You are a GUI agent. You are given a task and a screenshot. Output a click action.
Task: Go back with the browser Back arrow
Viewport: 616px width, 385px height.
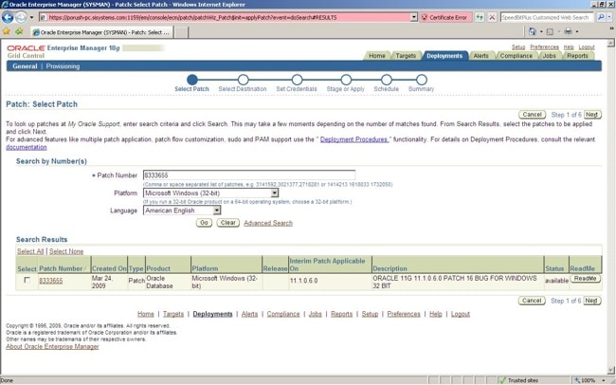tap(8, 17)
